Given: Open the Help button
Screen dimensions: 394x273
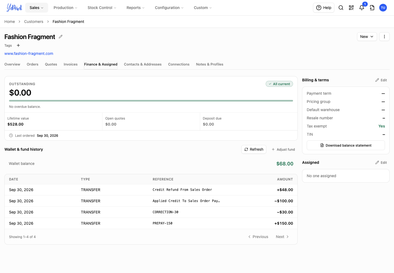Looking at the screenshot, I should (x=324, y=8).
